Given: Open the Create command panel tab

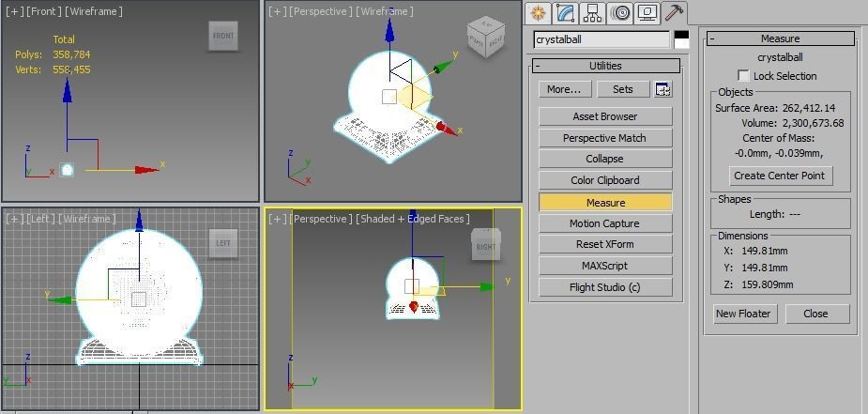Looking at the screenshot, I should pyautogui.click(x=537, y=13).
